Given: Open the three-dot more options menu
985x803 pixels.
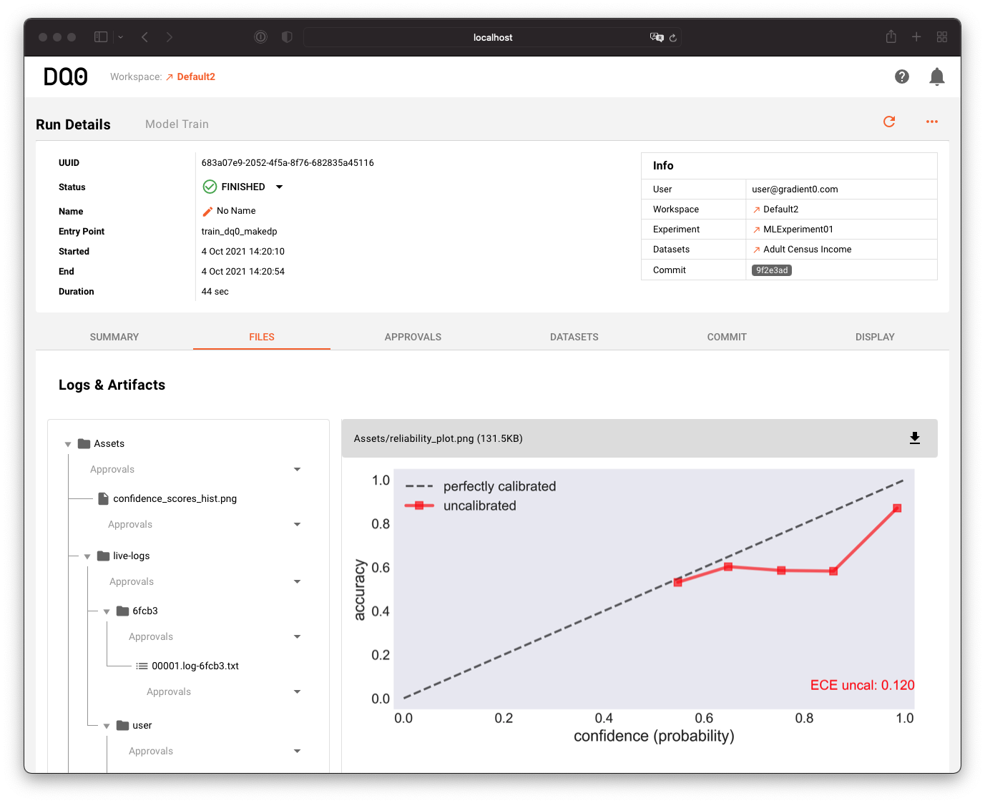Looking at the screenshot, I should (932, 122).
